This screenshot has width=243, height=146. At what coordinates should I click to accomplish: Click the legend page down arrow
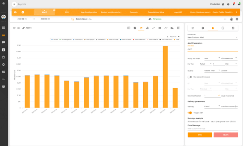point(179,37)
